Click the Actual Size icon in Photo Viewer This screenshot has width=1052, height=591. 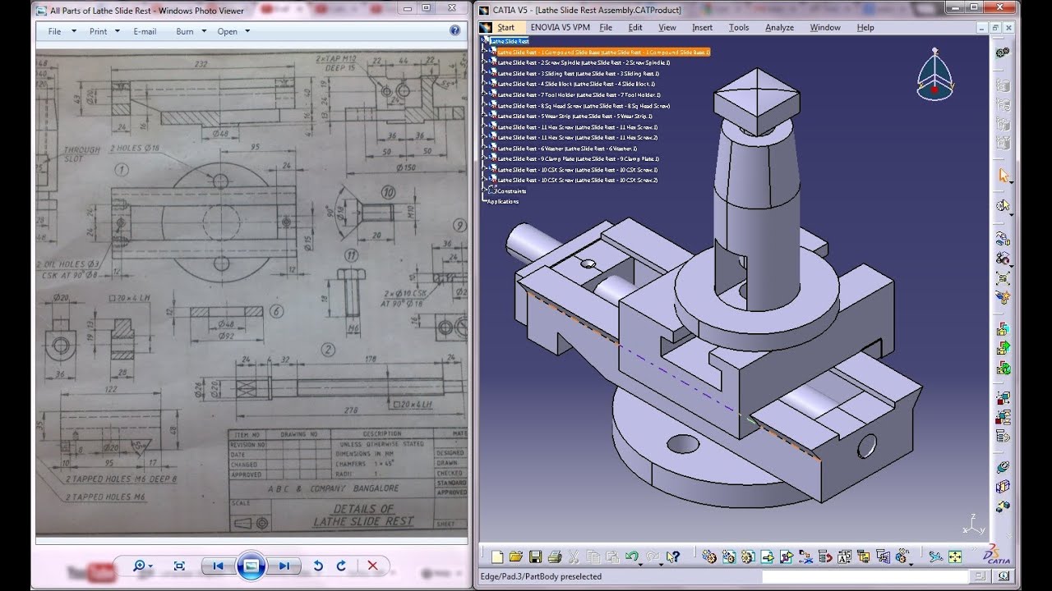179,566
